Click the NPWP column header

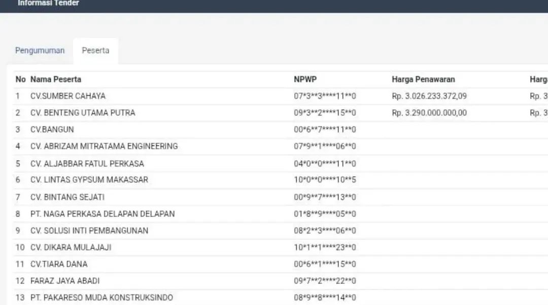305,80
